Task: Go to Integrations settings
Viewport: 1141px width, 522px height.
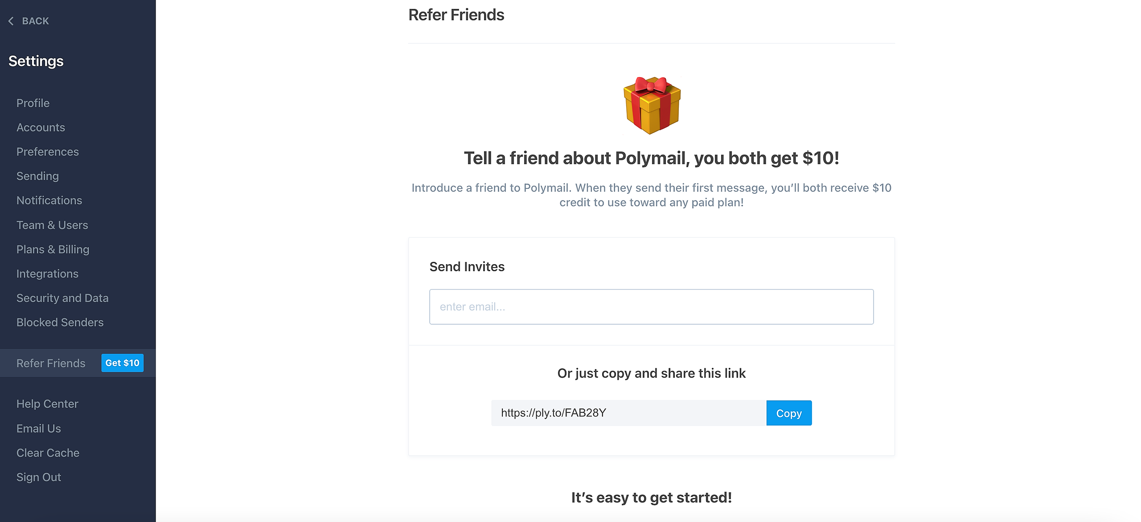Action: (x=47, y=273)
